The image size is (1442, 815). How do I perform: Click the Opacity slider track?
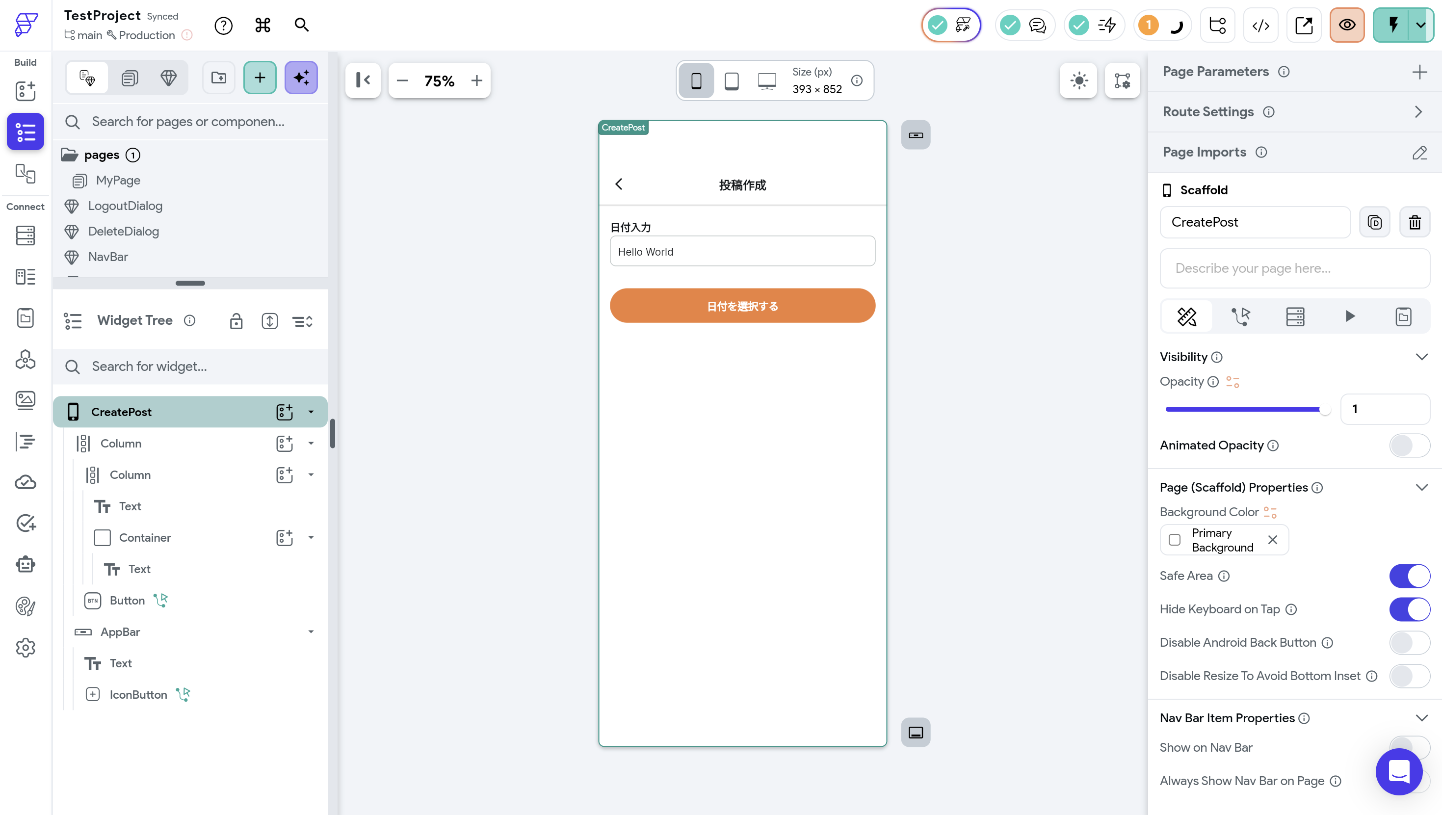point(1243,409)
